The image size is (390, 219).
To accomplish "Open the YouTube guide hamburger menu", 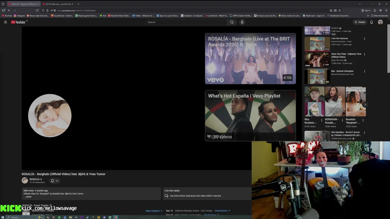I will pos(5,22).
